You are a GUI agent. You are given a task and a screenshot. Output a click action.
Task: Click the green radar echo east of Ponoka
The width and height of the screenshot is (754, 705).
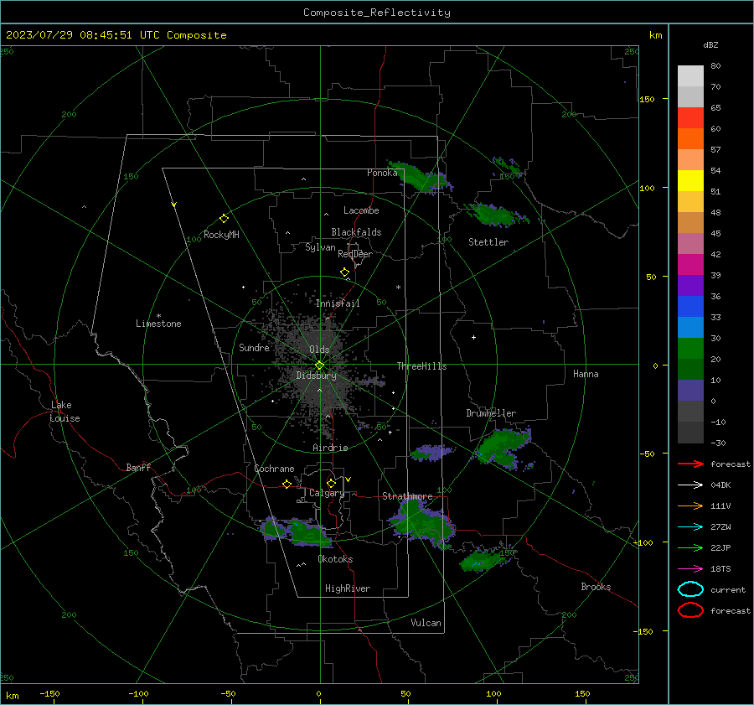(419, 177)
